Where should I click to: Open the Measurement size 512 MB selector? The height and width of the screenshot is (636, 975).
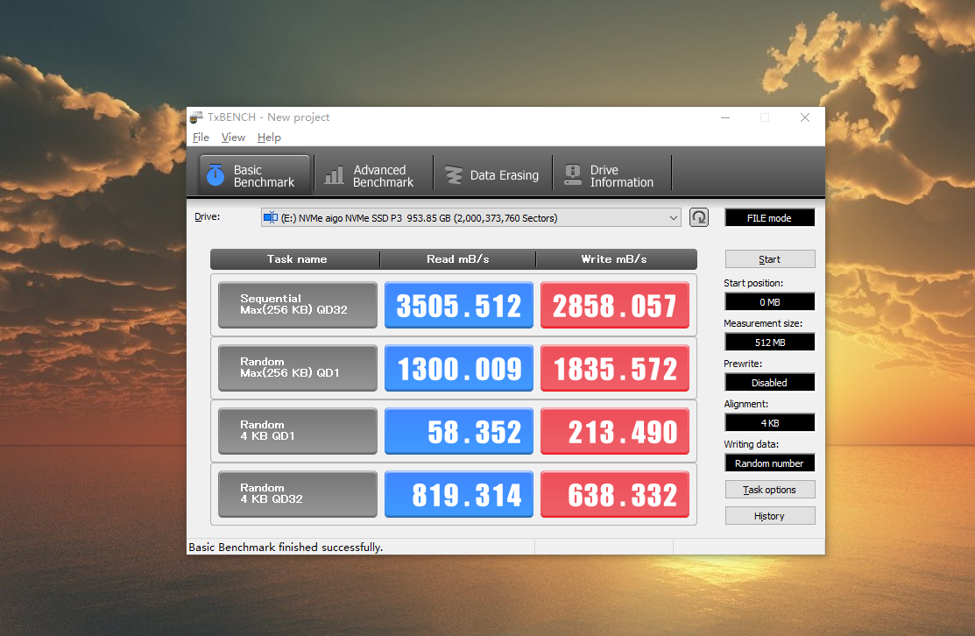coord(770,343)
